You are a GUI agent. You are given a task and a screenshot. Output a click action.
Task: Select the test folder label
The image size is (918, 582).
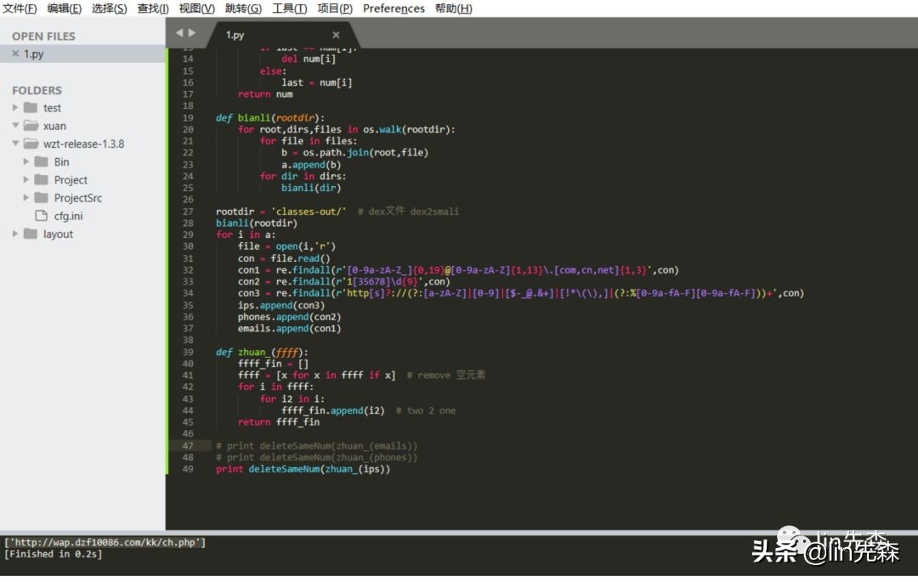pos(52,108)
